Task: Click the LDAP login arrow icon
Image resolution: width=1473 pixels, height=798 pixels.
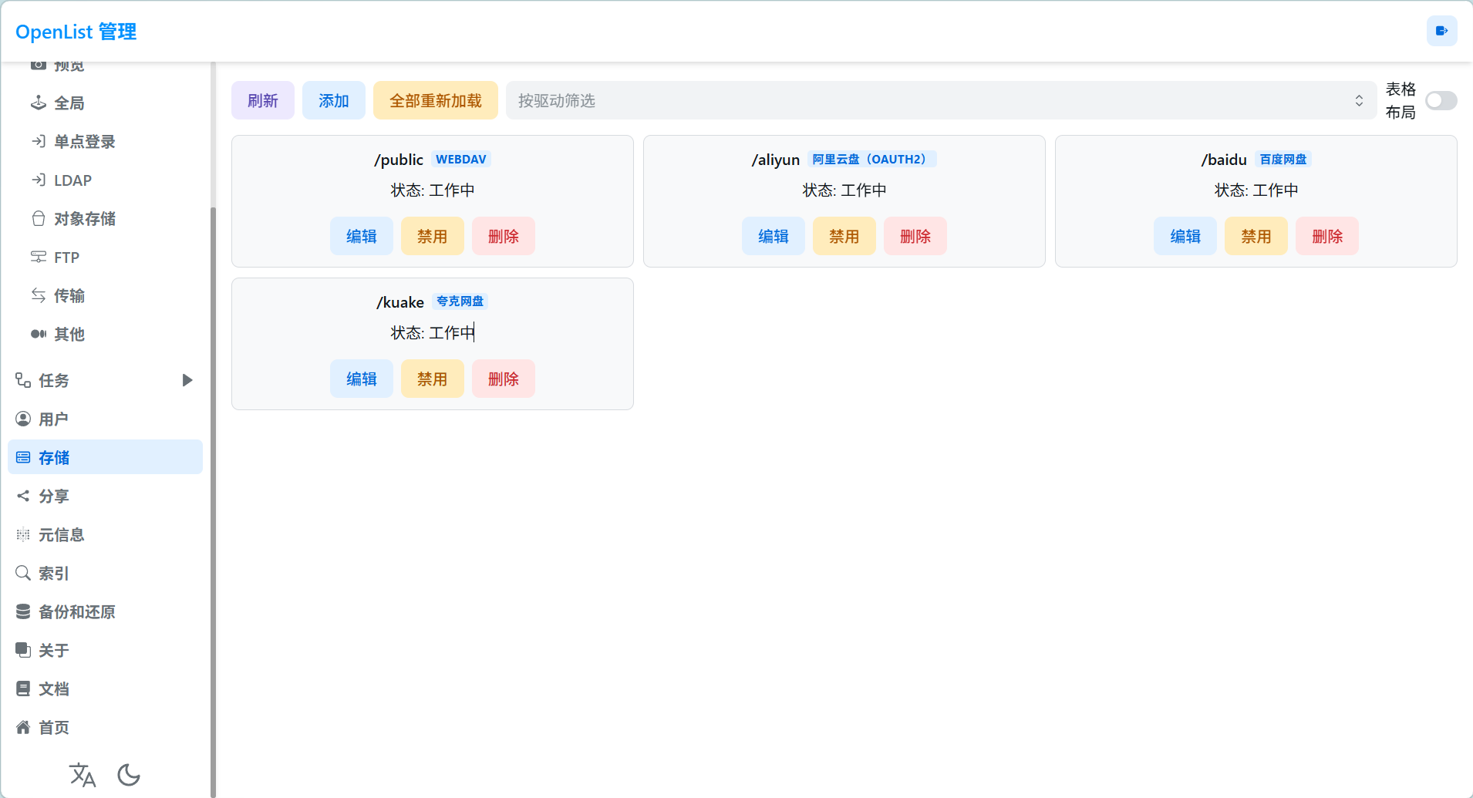Action: coord(39,180)
